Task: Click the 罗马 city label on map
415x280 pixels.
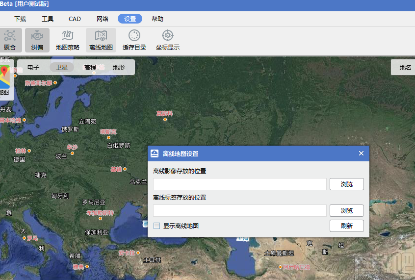Action: [x=32, y=238]
